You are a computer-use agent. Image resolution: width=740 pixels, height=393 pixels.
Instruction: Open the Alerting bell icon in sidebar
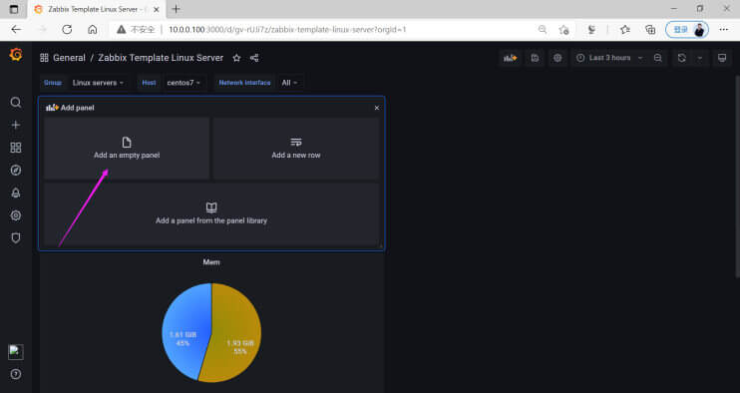click(16, 193)
